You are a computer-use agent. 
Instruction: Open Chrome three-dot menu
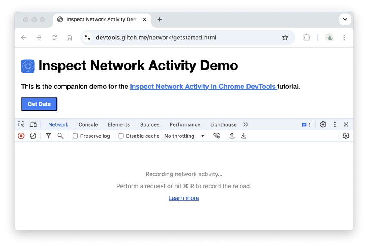pyautogui.click(x=344, y=37)
